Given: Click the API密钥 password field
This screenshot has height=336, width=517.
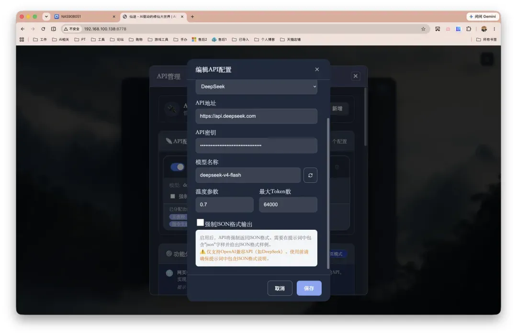Looking at the screenshot, I should 256,146.
